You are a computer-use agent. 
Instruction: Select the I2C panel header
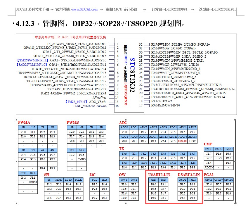[x=93, y=175]
